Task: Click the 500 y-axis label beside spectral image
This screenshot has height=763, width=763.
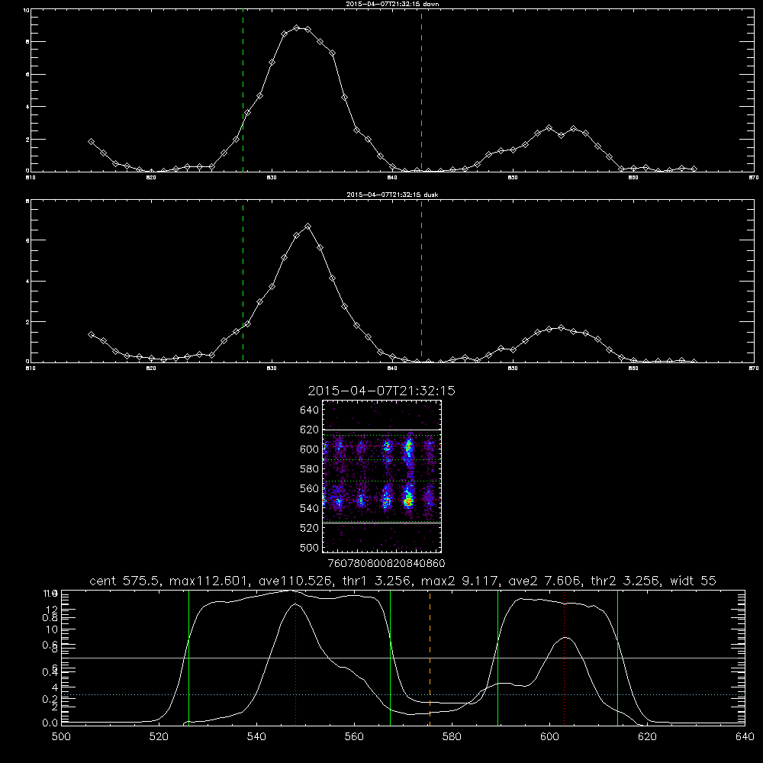Action: tap(309, 547)
